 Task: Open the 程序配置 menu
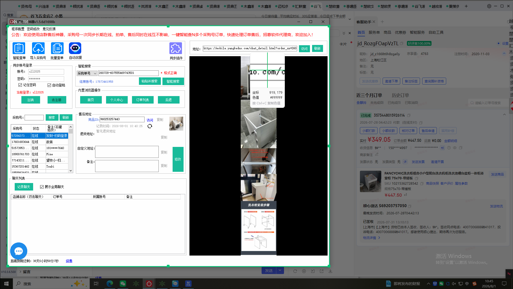click(x=18, y=29)
